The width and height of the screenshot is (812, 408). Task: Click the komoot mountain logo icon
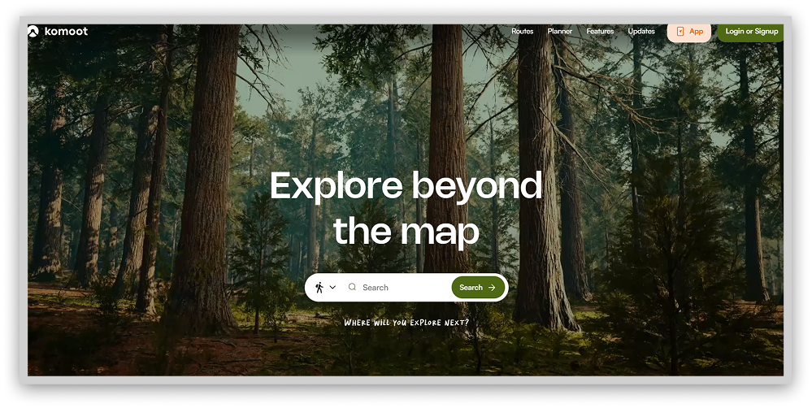pyautogui.click(x=33, y=32)
